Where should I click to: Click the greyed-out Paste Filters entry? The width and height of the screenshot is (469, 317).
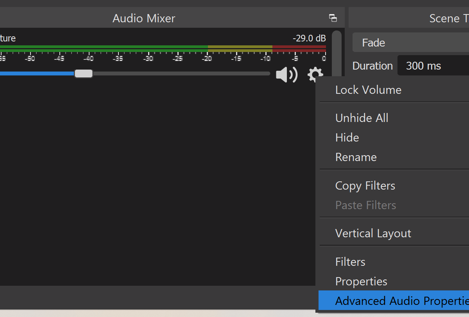tap(365, 205)
